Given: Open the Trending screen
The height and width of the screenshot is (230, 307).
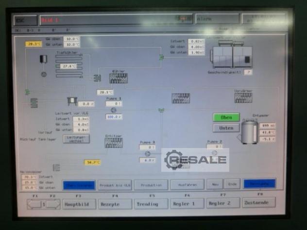Looking at the screenshot, I should click(x=151, y=204).
